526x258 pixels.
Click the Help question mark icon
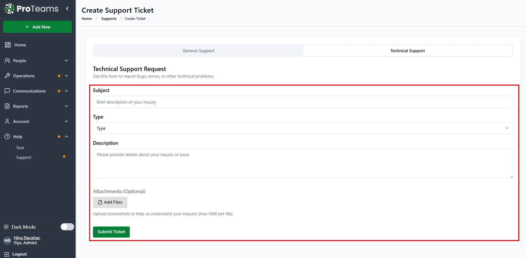point(7,136)
